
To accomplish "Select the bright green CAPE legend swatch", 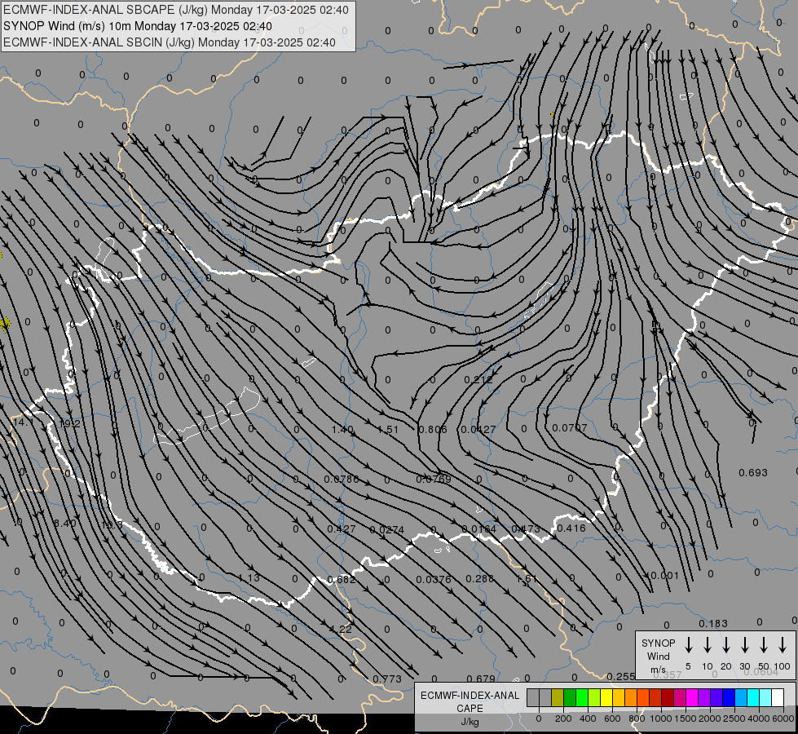I will 582,697.
